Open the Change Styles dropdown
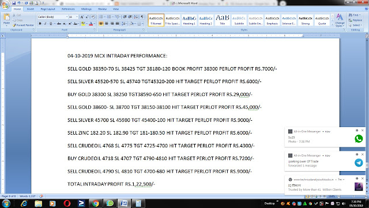Screen dimensions: 369x208 [340, 20]
